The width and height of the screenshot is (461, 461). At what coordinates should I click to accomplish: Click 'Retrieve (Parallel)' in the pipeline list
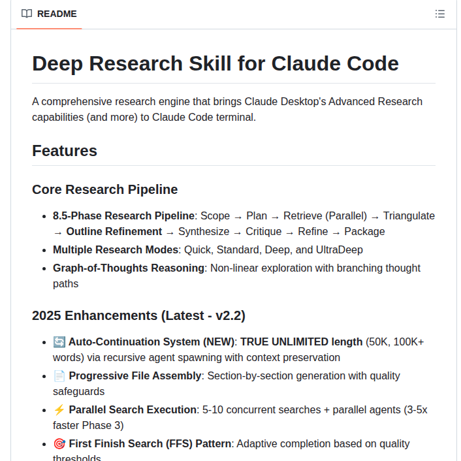click(325, 215)
